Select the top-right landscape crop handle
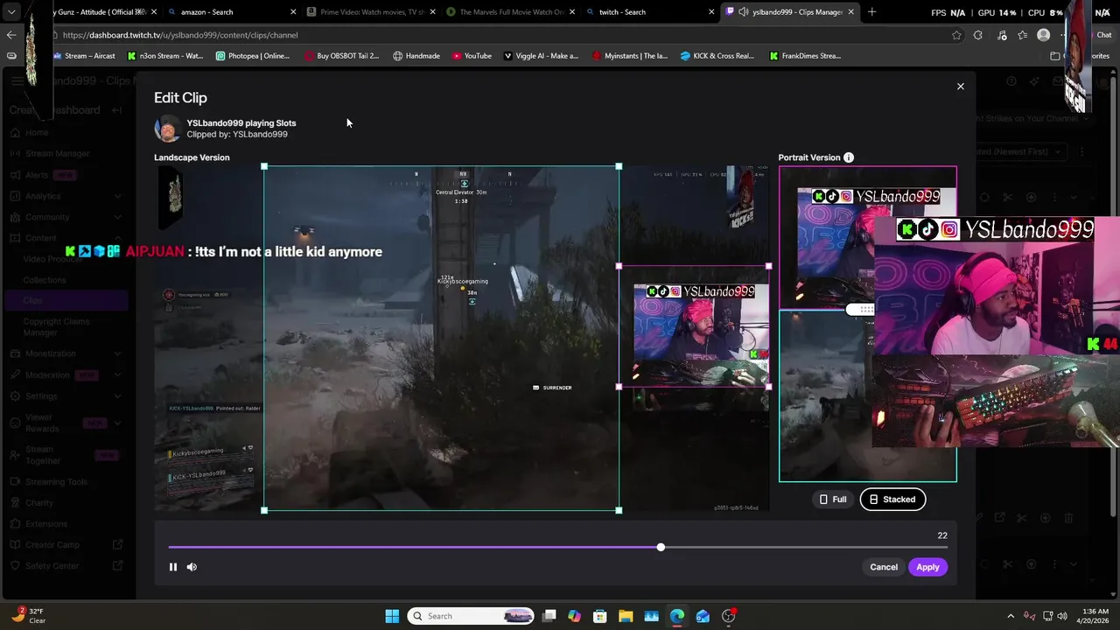Viewport: 1120px width, 630px height. point(619,166)
